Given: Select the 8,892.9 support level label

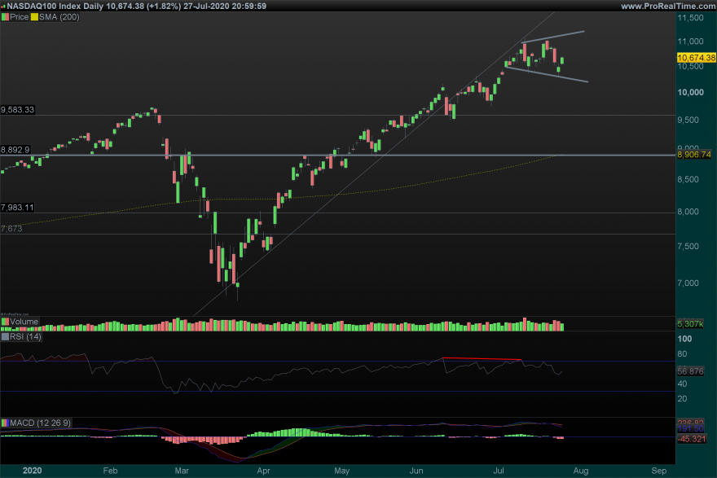Looking at the screenshot, I should [x=15, y=150].
